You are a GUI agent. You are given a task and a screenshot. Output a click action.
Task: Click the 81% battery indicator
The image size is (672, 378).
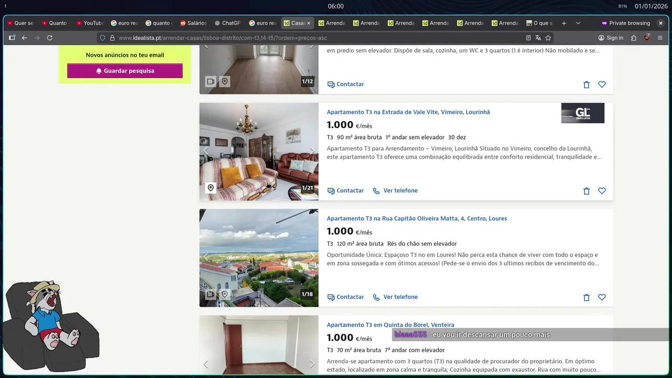[x=623, y=6]
